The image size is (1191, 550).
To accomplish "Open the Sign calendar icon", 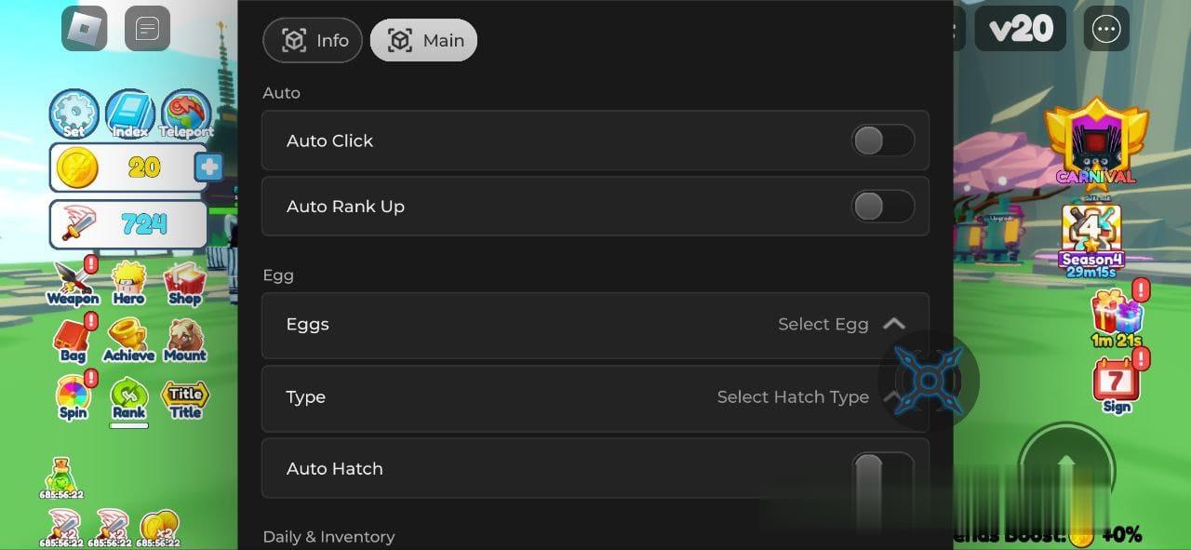I will click(1116, 383).
